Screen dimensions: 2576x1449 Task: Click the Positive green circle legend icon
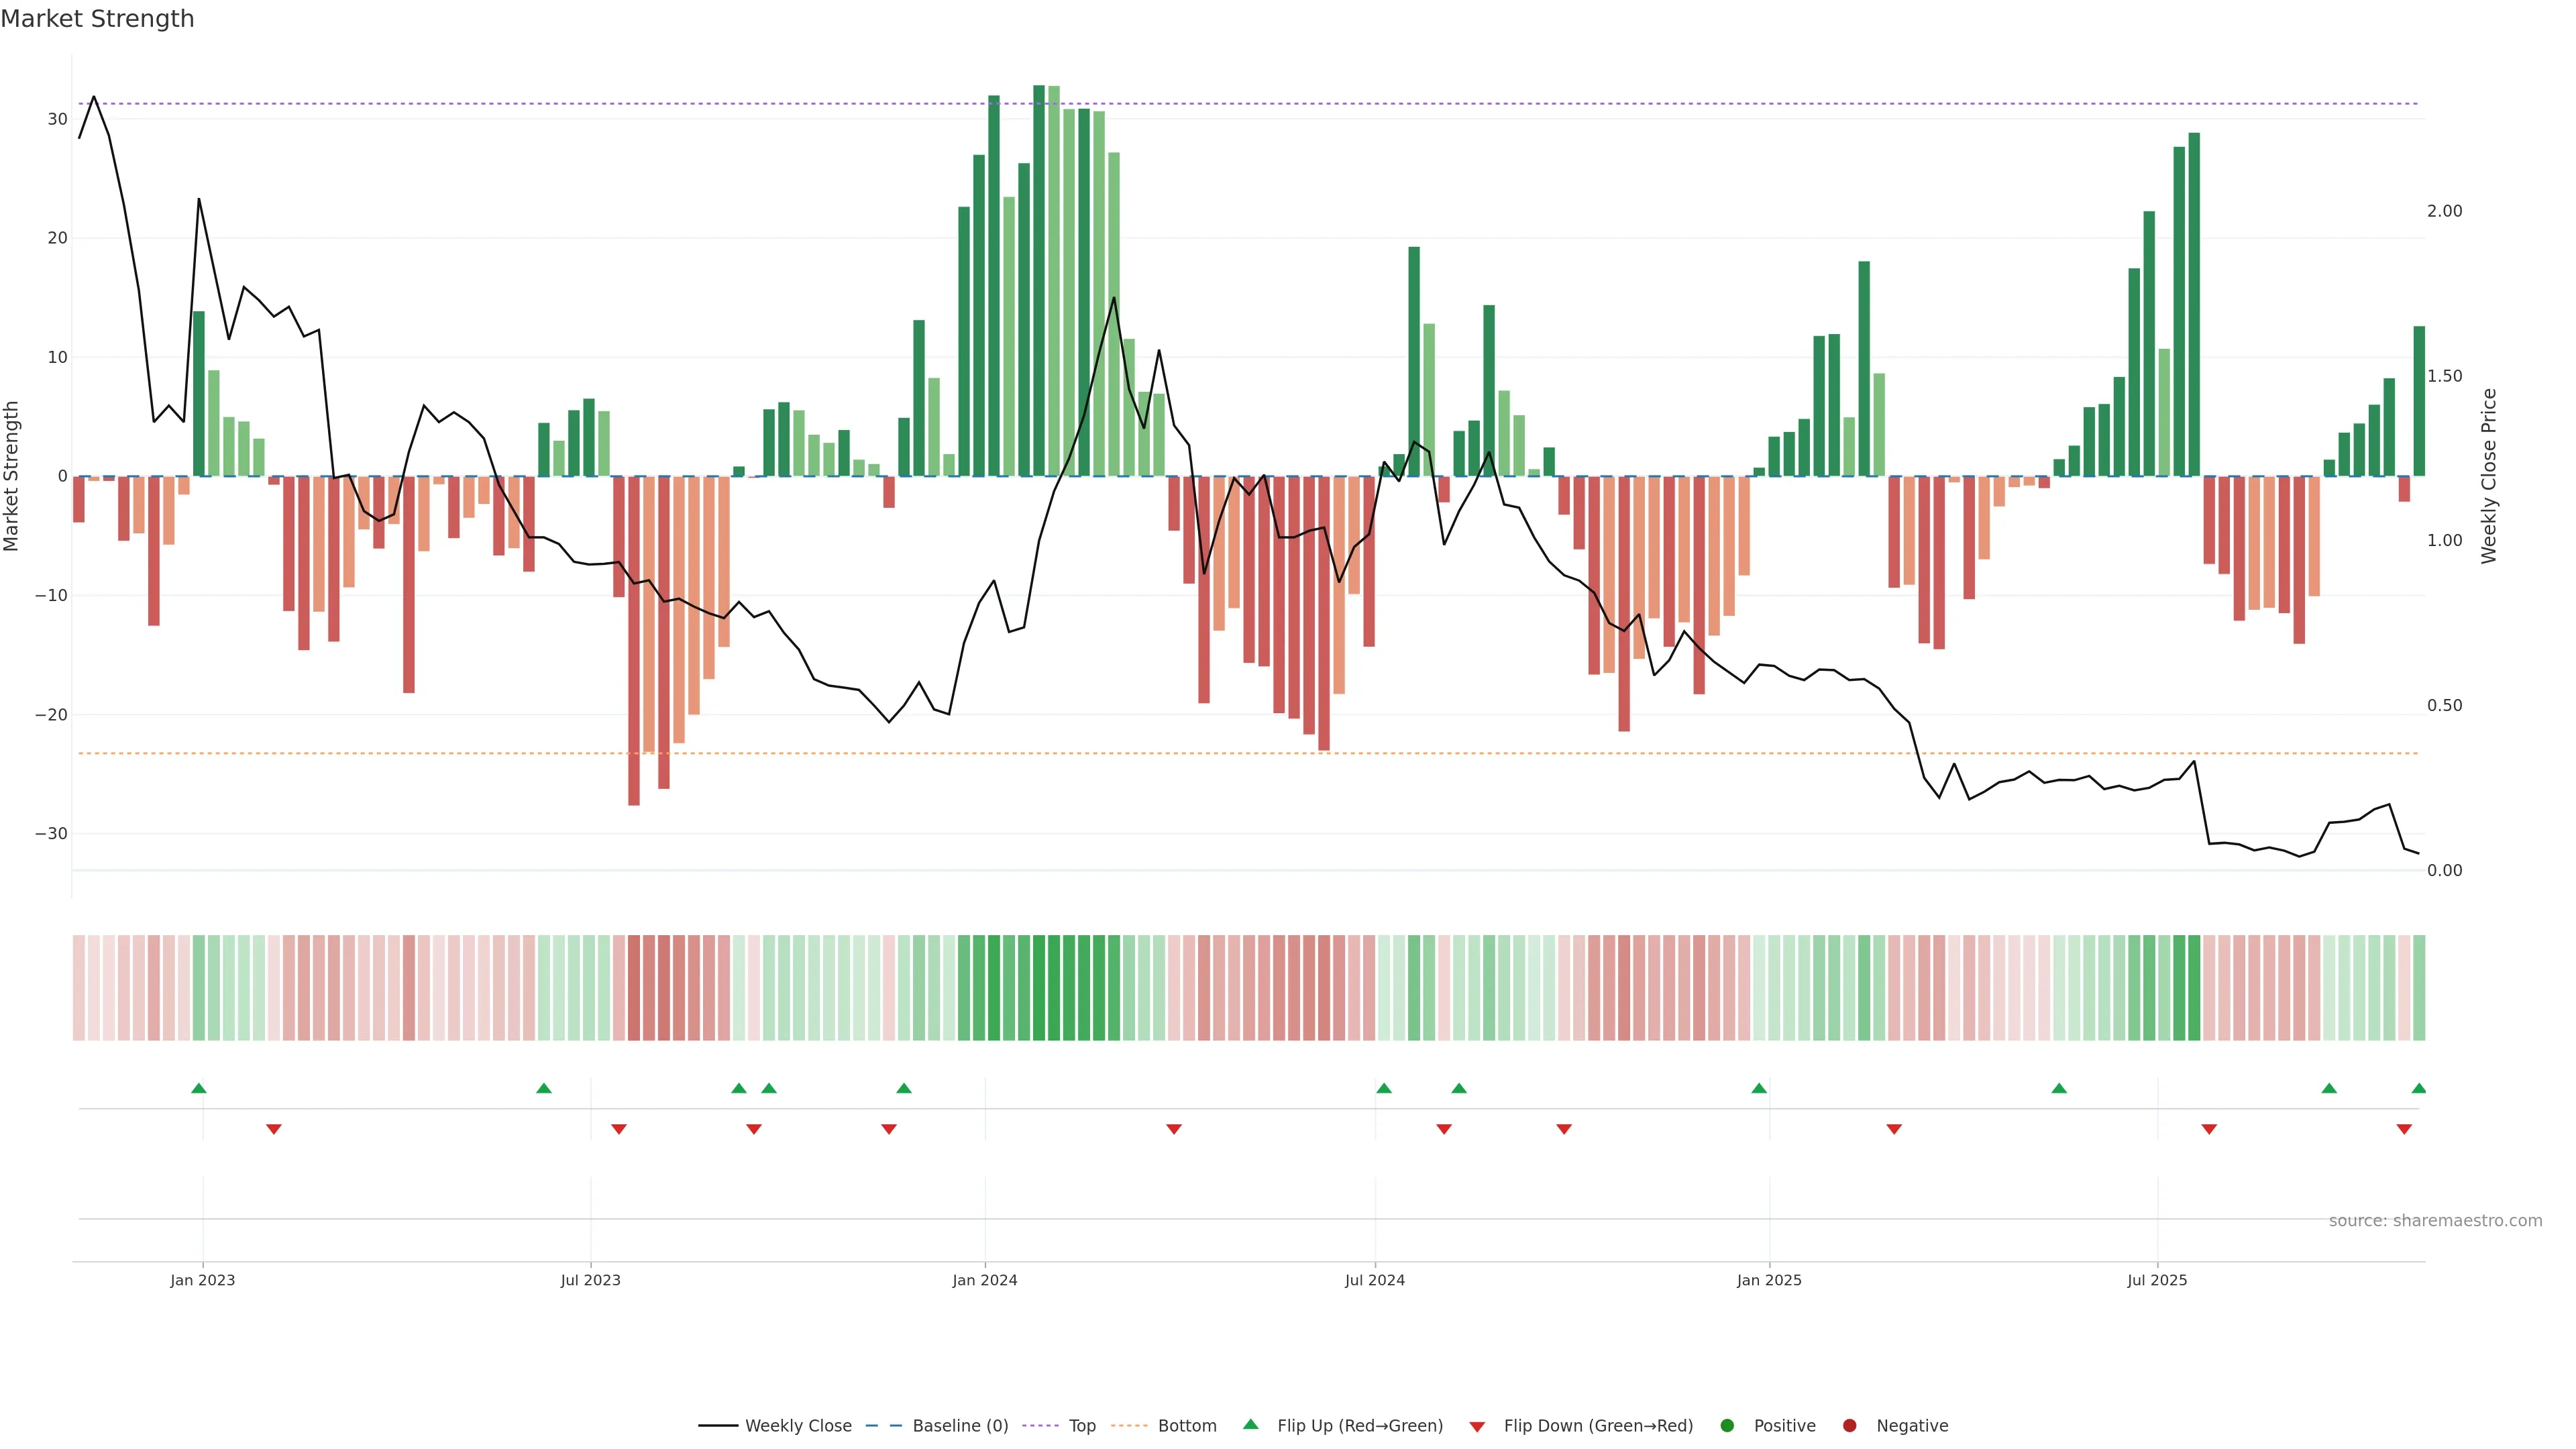pos(1727,1426)
